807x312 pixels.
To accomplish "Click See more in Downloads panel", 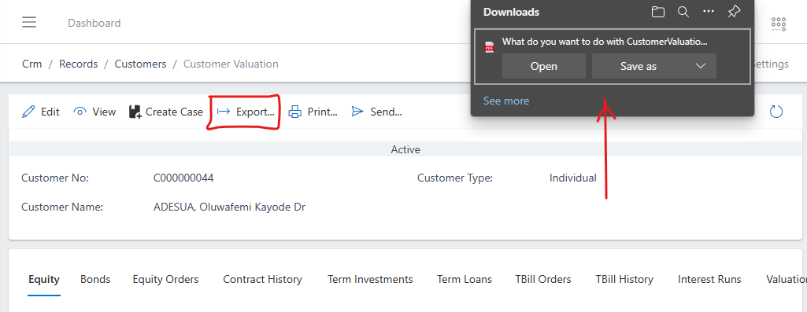I will (x=506, y=101).
